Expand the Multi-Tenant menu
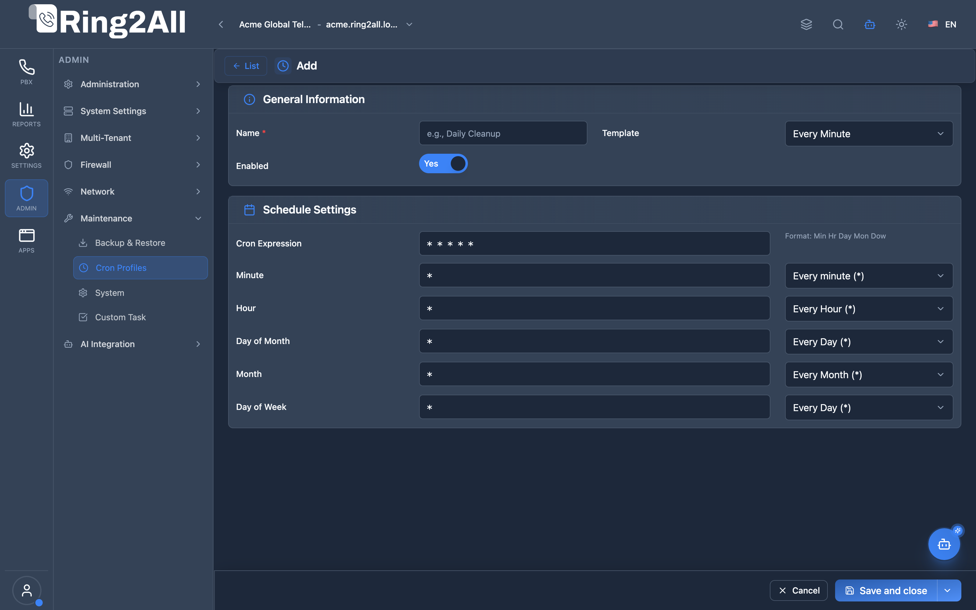976x610 pixels. coord(133,138)
